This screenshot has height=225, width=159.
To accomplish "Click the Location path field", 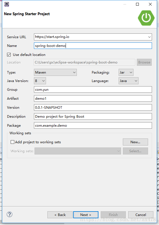I will 84,62.
